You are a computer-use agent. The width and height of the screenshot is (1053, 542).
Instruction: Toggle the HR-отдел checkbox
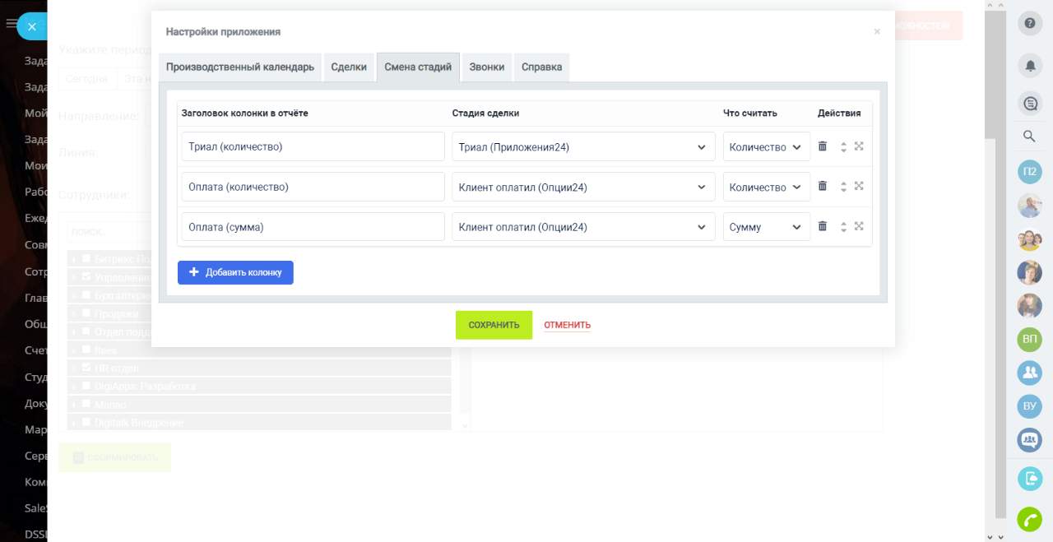click(86, 368)
